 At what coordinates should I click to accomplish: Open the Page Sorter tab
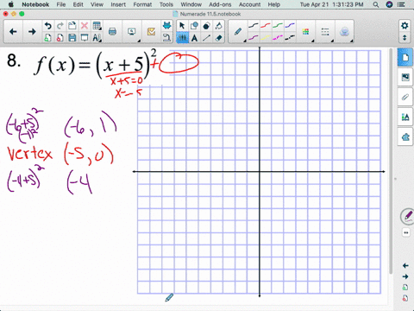click(405, 58)
